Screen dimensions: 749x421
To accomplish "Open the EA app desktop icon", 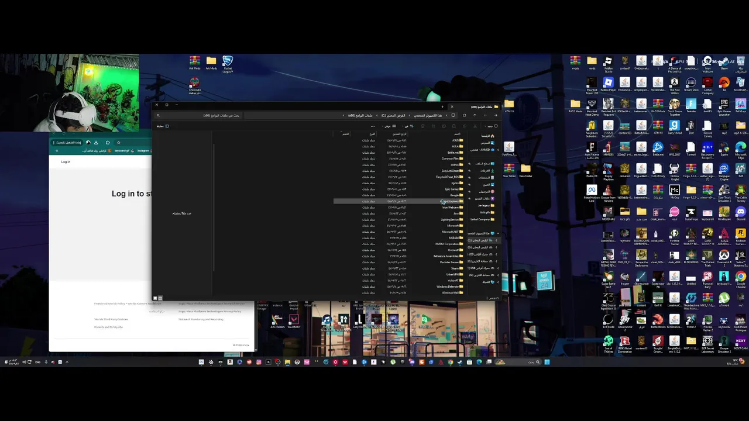I will coord(724,84).
